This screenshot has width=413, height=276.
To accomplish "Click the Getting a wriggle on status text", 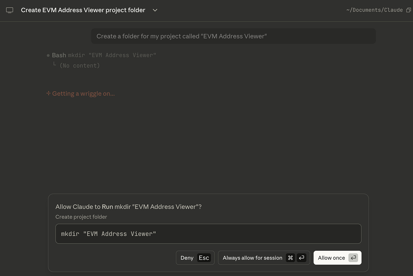I will click(x=83, y=94).
